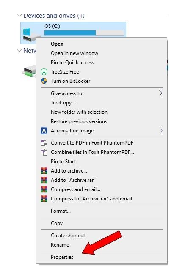Click the WinRAR icon beside Add to archive

tap(44, 171)
